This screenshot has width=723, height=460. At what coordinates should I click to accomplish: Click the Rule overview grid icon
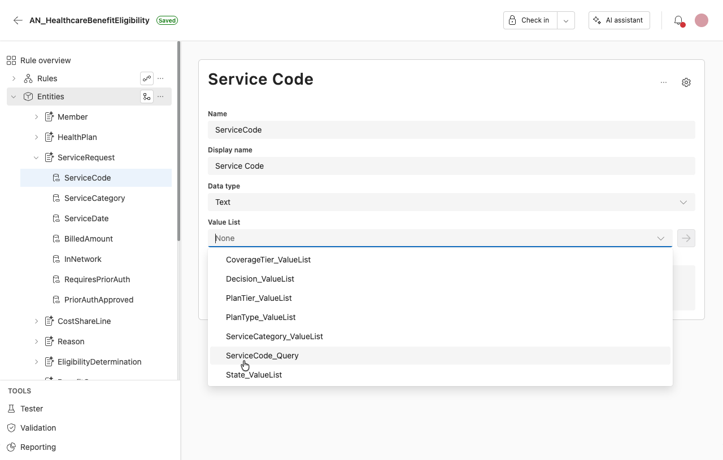click(x=11, y=60)
